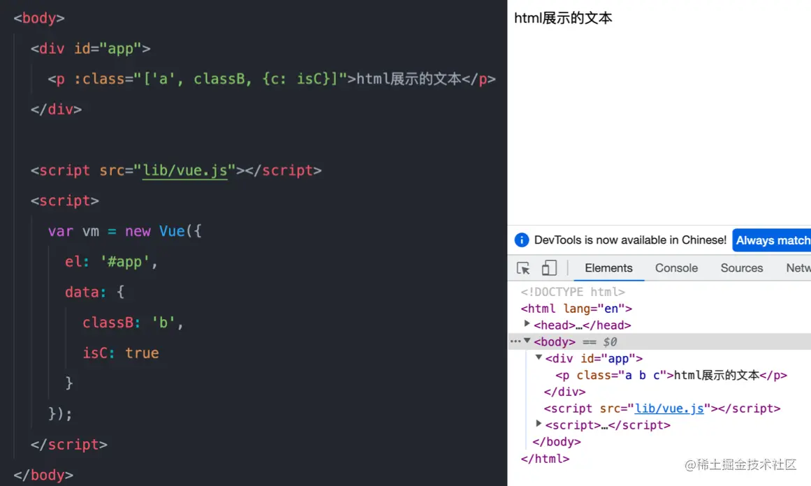The width and height of the screenshot is (811, 486).
Task: Click the var vm = new Vue line
Action: (124, 231)
